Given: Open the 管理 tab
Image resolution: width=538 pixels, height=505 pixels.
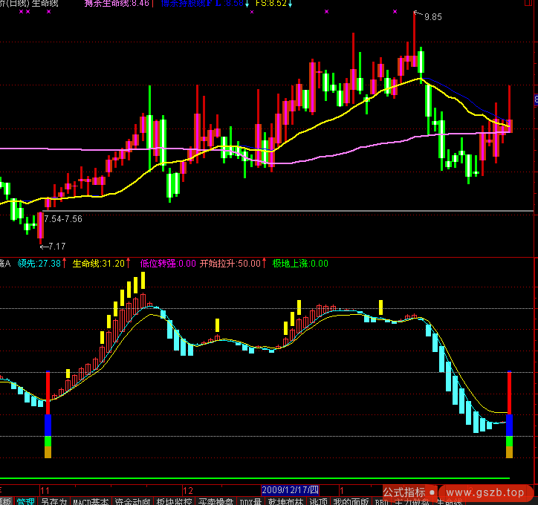Looking at the screenshot, I should [25, 501].
